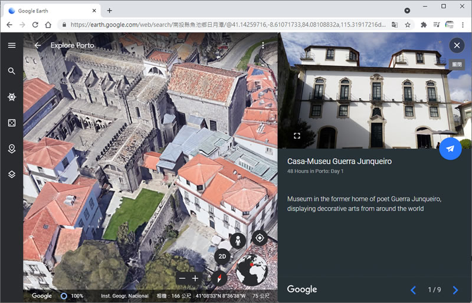This screenshot has height=303, width=472.
Task: Click the browser forward arrow
Action: (22, 25)
